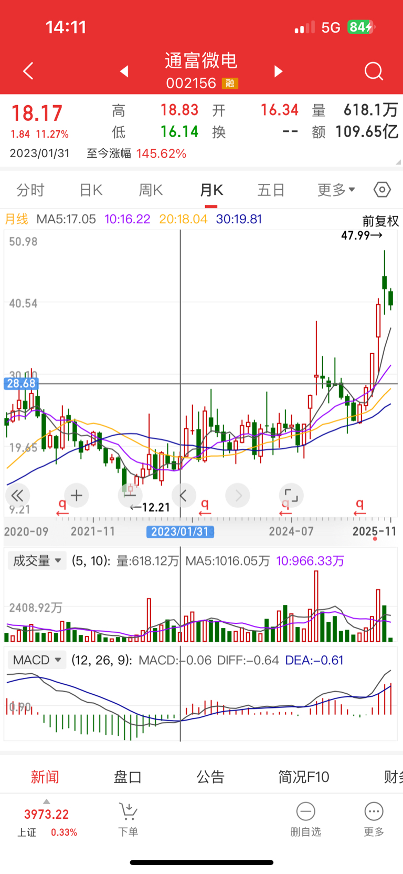The width and height of the screenshot is (403, 874).
Task: Tap stock code 002156
Action: [x=191, y=83]
